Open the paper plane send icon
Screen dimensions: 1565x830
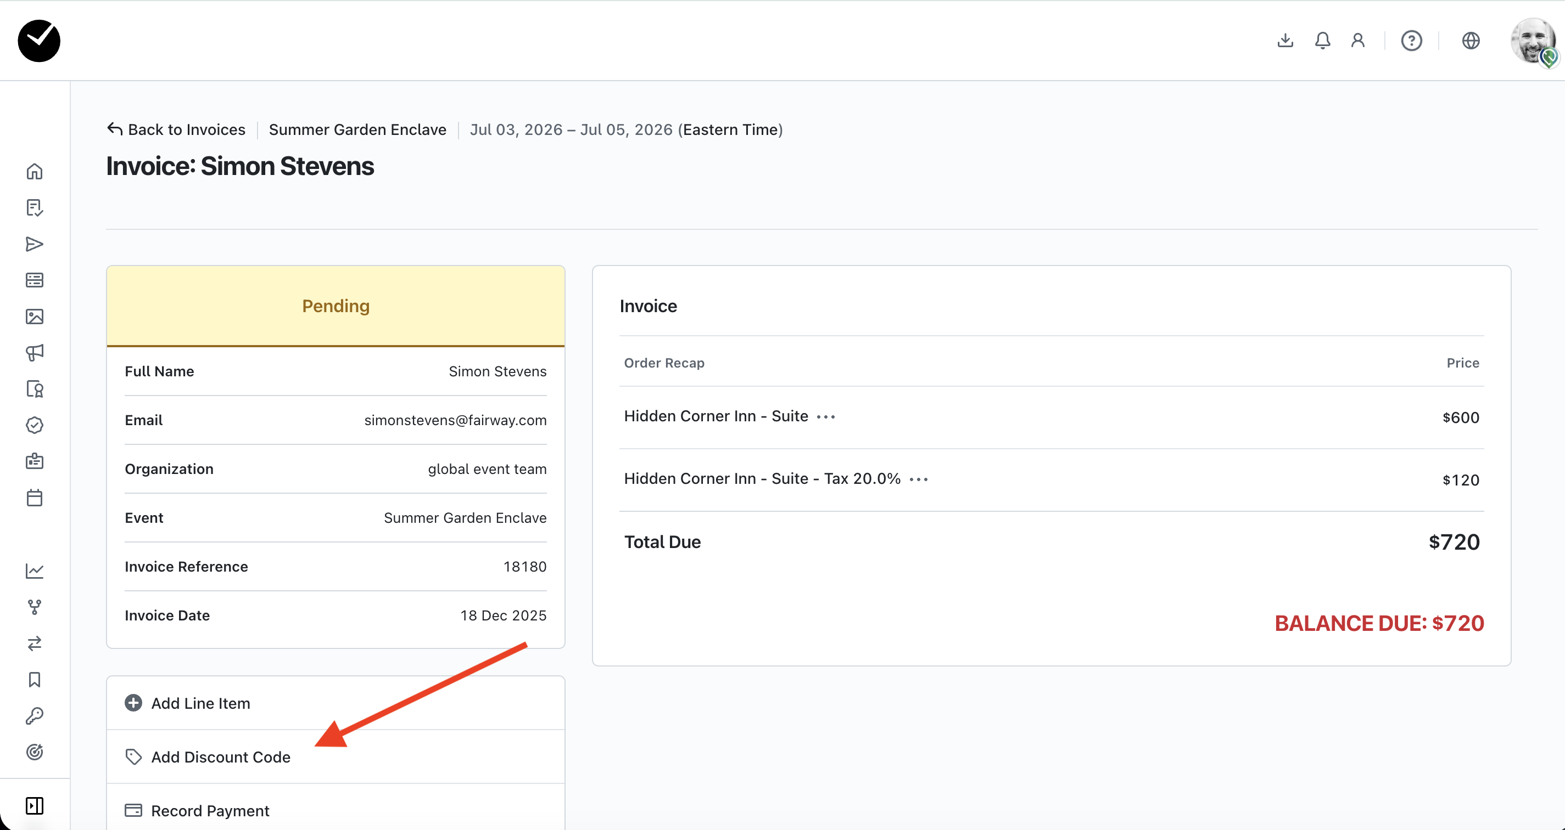tap(35, 244)
